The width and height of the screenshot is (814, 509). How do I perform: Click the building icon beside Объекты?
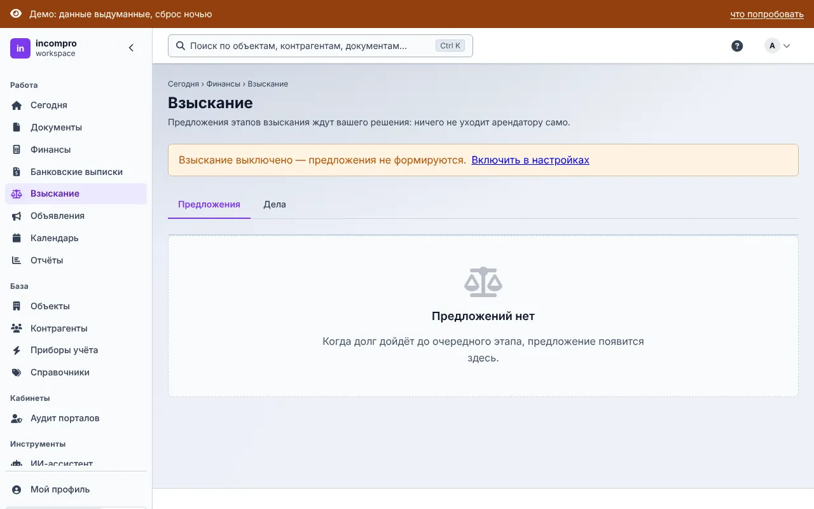pos(17,306)
